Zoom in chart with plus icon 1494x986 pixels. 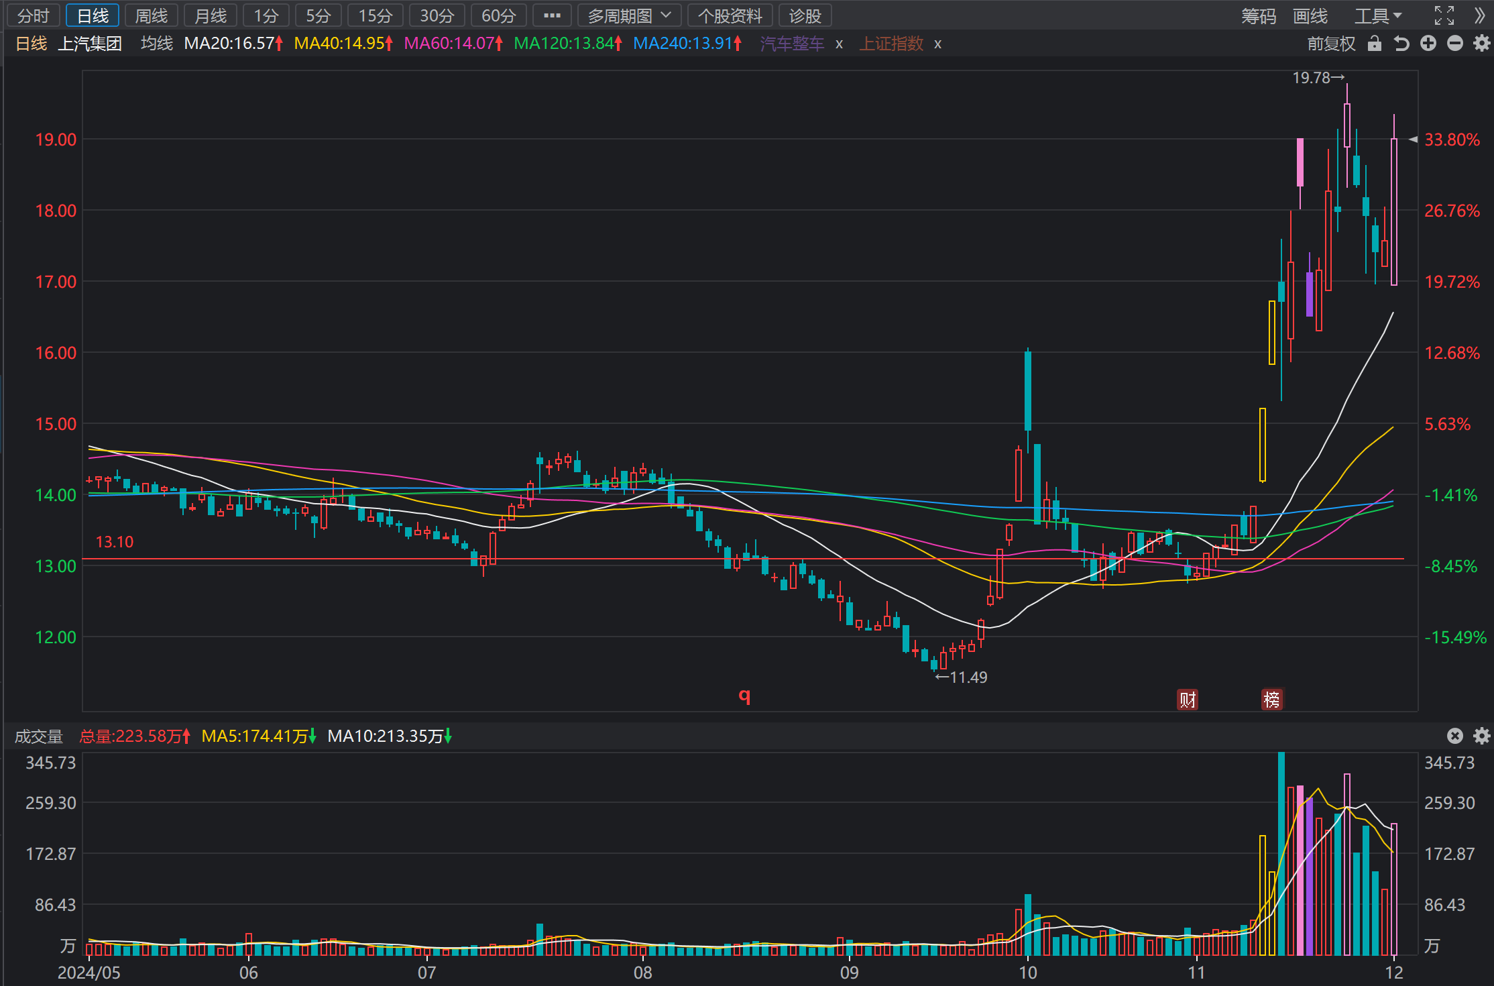(x=1428, y=44)
